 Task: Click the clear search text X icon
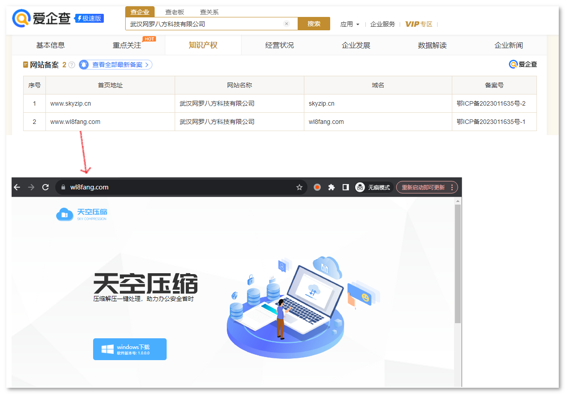287,24
